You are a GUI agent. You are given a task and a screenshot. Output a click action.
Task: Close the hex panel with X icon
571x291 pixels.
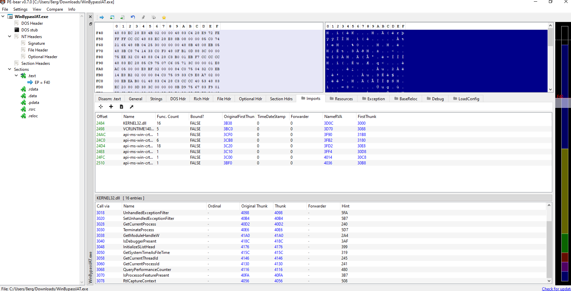pyautogui.click(x=90, y=17)
